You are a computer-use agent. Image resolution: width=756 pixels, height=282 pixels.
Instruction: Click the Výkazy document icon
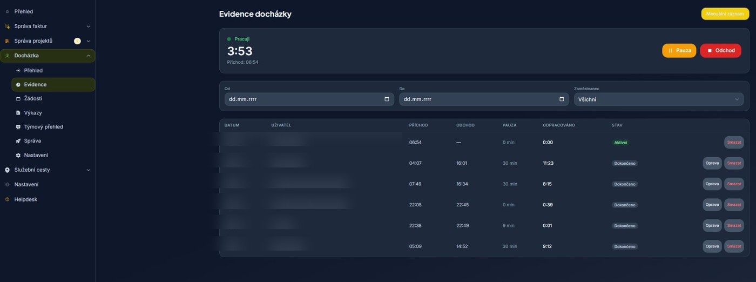click(18, 113)
